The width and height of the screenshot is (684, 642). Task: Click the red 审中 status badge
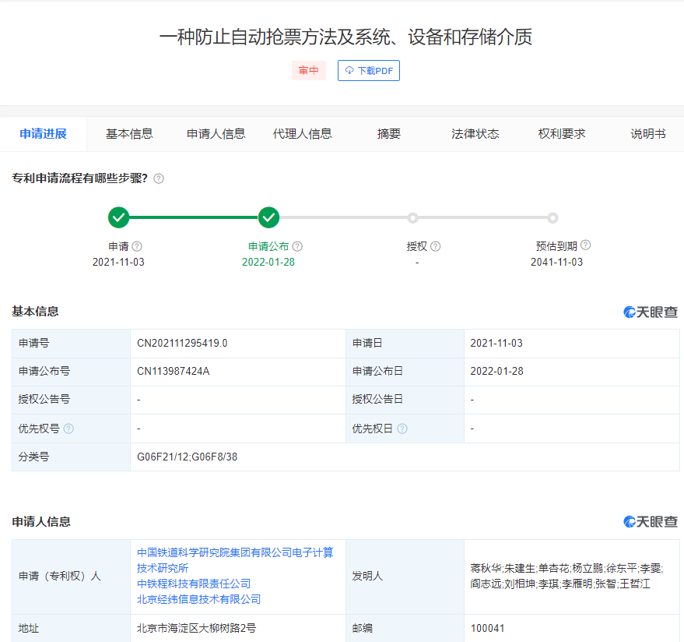pos(308,70)
